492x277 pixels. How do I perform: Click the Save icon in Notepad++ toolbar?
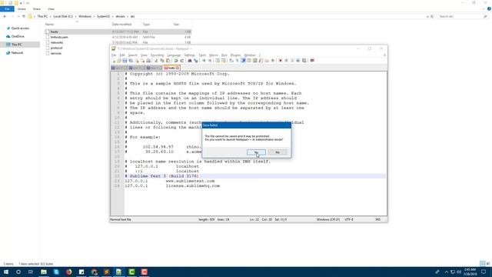coord(125,61)
